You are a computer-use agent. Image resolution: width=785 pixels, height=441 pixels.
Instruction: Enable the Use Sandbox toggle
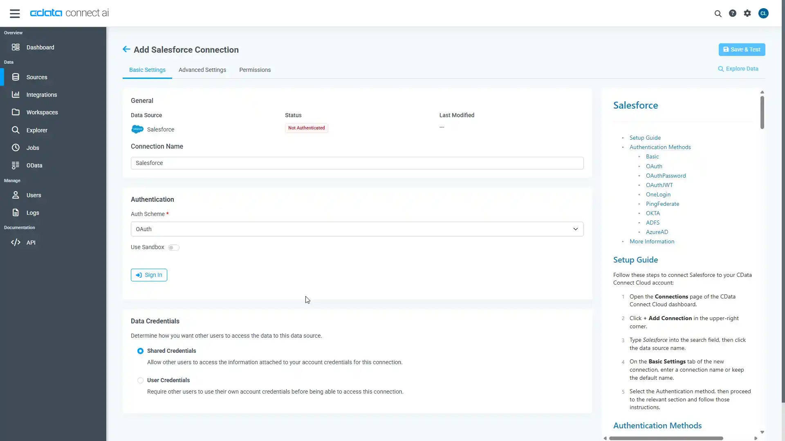pos(173,247)
